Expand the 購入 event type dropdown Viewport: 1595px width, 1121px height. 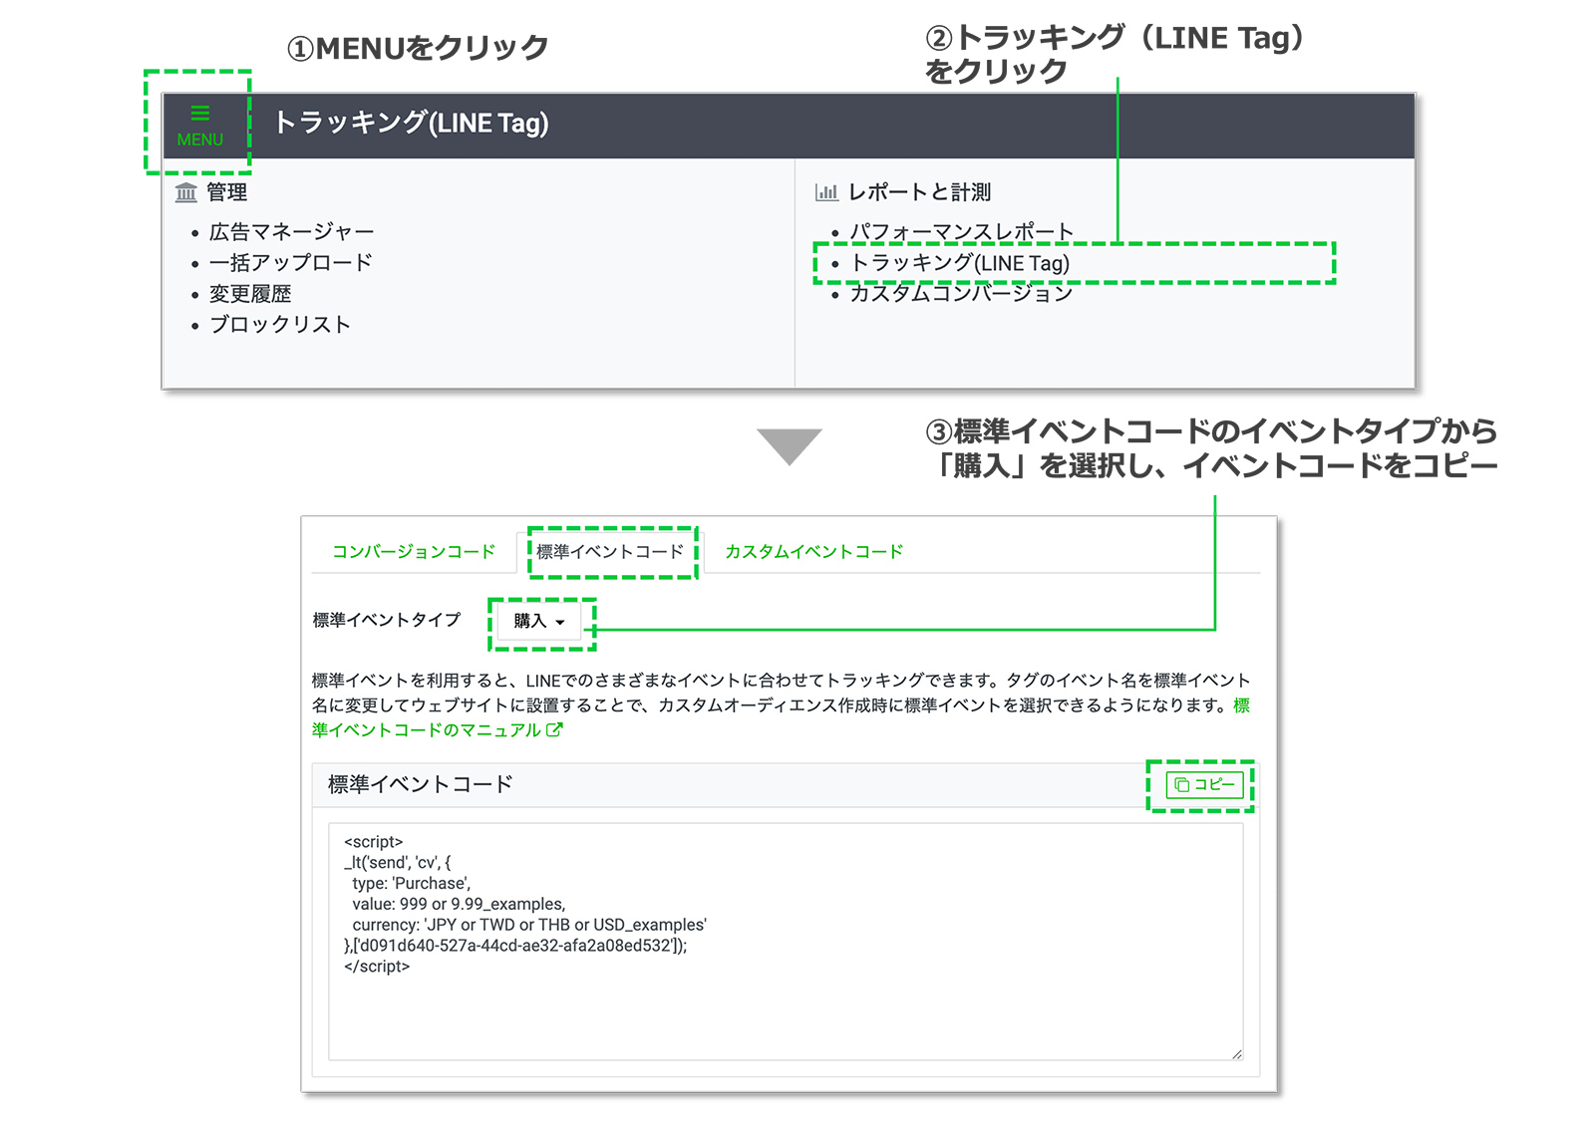pos(539,621)
